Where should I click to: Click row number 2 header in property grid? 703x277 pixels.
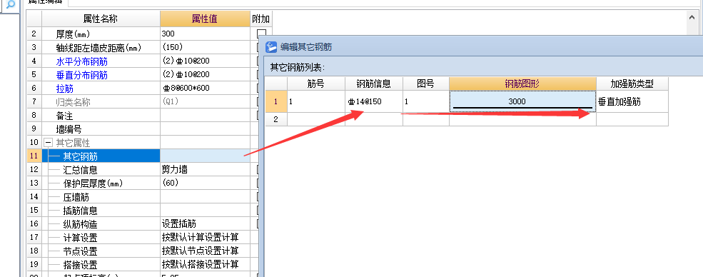tap(34, 34)
